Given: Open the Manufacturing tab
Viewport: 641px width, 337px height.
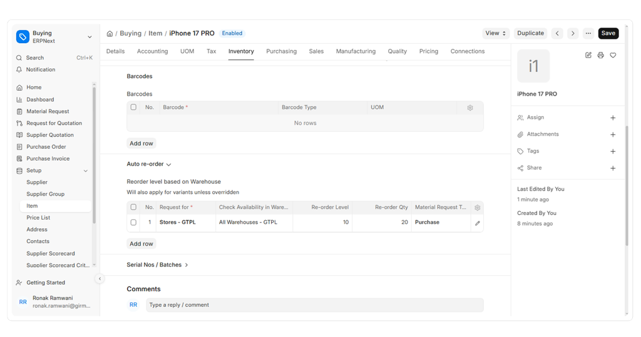Looking at the screenshot, I should pyautogui.click(x=356, y=51).
